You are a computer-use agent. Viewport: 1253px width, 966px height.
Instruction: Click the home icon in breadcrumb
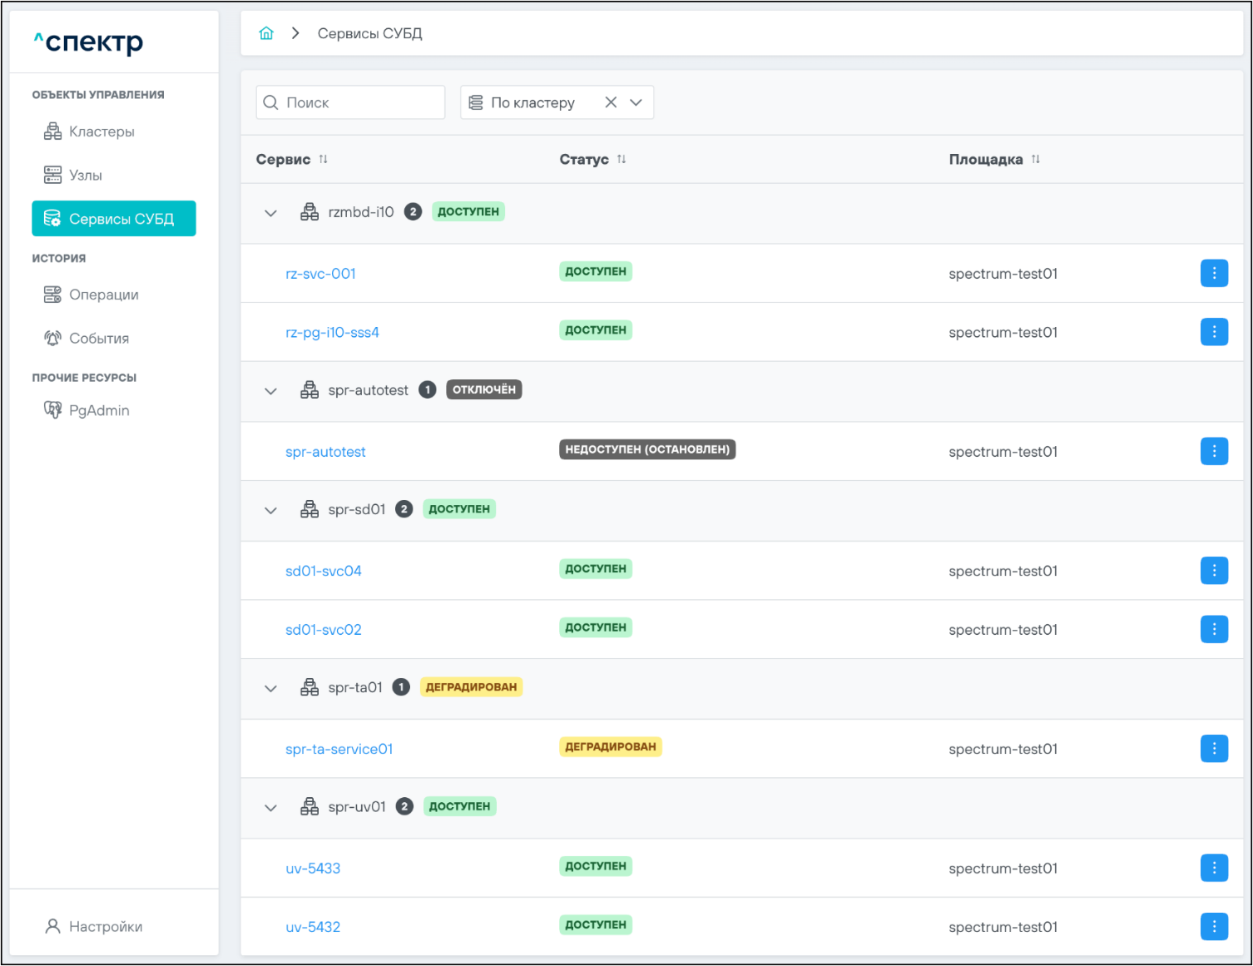[266, 33]
